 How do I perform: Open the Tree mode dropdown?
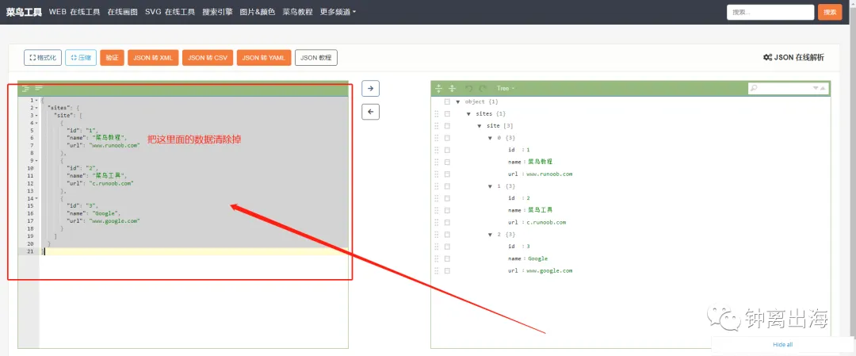coord(505,89)
